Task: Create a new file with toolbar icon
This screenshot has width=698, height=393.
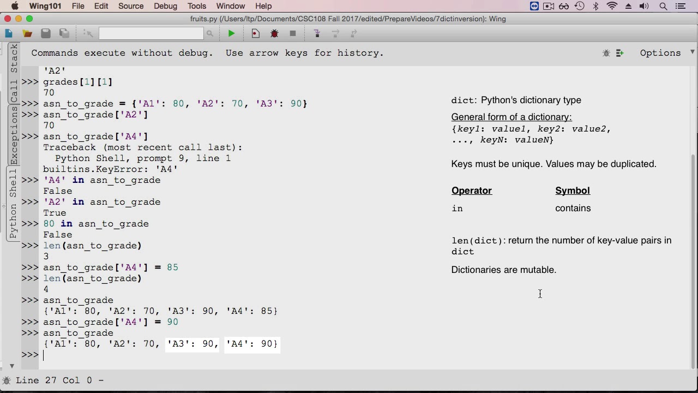Action: click(9, 34)
